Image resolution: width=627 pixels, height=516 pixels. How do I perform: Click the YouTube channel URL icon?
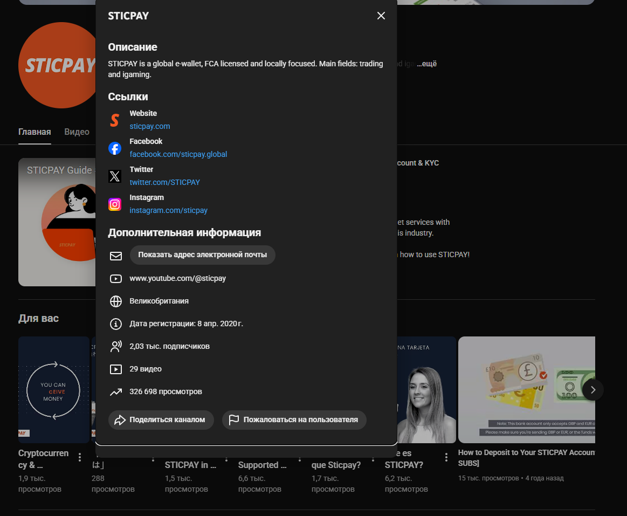pyautogui.click(x=116, y=278)
